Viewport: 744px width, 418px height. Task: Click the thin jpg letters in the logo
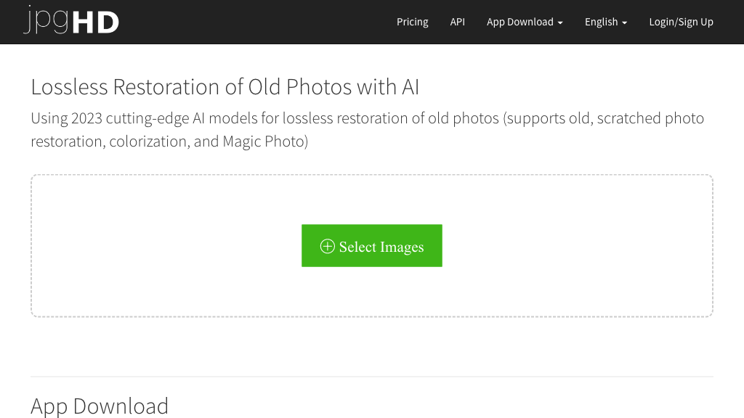[x=45, y=21]
